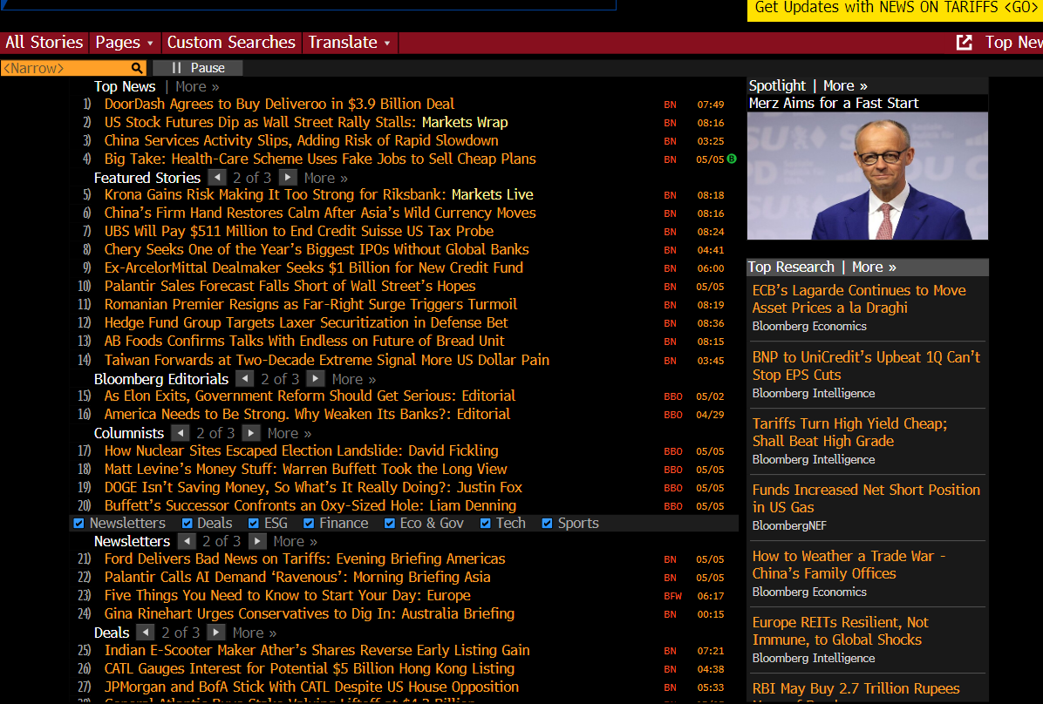Open Merz Aims for a Fast Start headline
Viewport: 1043px width, 704px height.
point(834,103)
